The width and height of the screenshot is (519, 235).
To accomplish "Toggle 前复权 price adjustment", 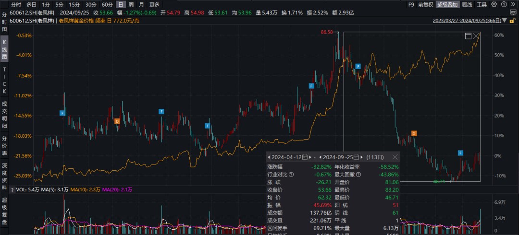I will point(425,4).
